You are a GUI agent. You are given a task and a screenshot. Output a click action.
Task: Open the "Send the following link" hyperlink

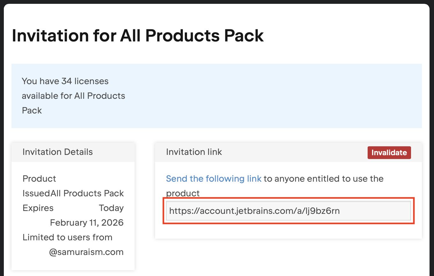tap(213, 179)
